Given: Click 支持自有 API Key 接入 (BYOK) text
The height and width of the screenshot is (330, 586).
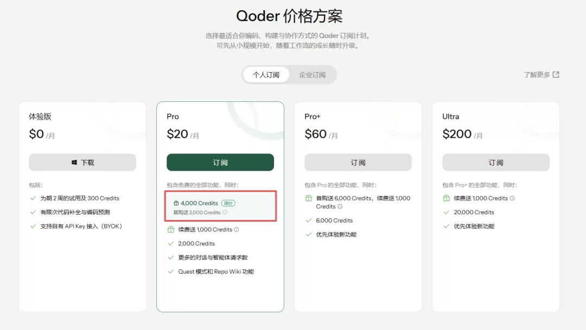Looking at the screenshot, I should click(x=81, y=226).
